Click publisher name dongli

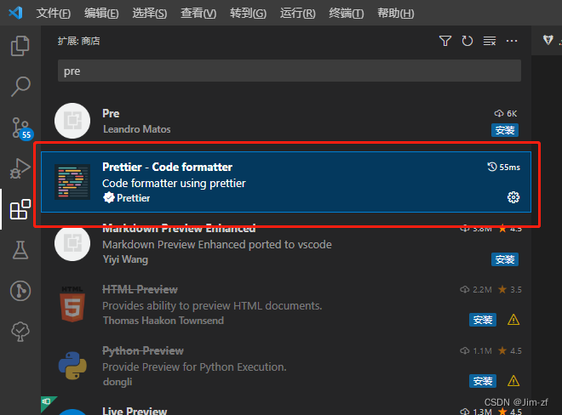[x=118, y=382]
